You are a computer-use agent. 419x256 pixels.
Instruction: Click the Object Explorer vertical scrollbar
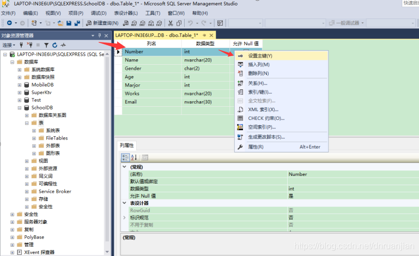[x=107, y=153]
